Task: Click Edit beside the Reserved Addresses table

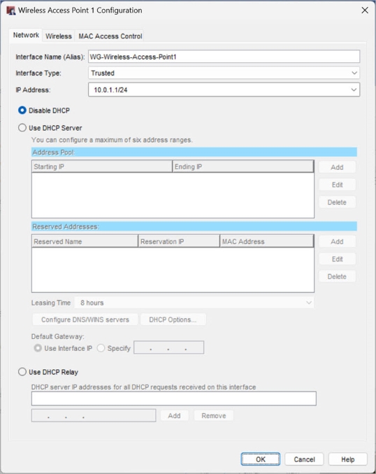Action: [x=337, y=259]
